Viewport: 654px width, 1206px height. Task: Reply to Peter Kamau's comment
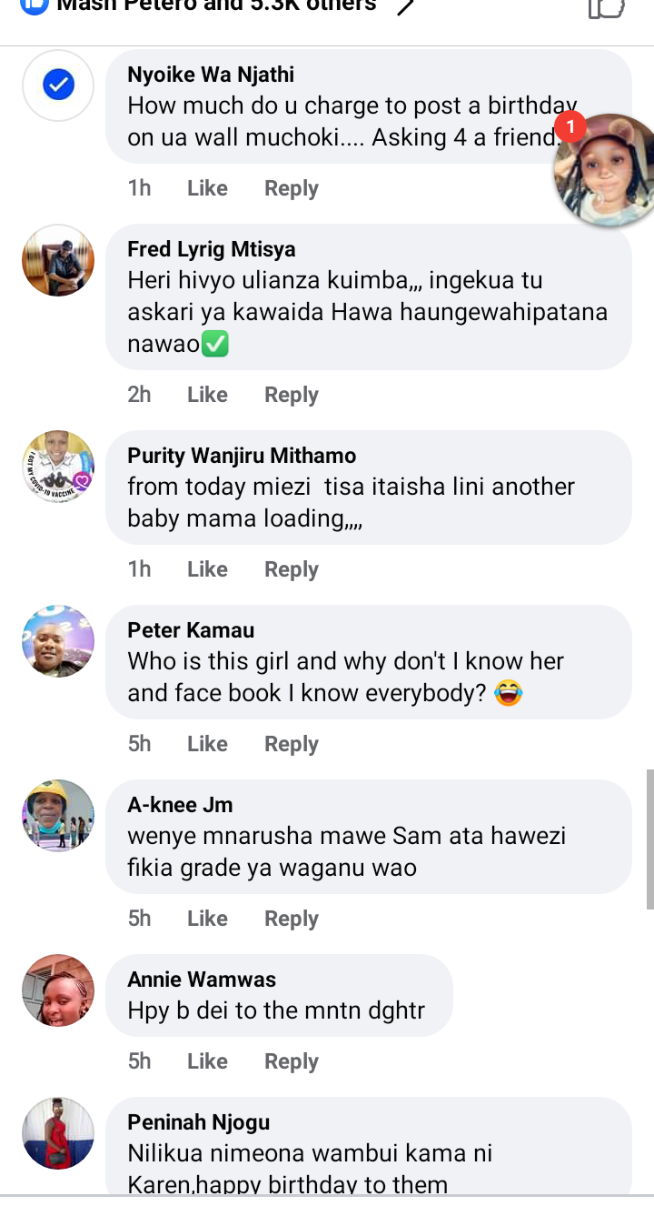click(x=292, y=744)
